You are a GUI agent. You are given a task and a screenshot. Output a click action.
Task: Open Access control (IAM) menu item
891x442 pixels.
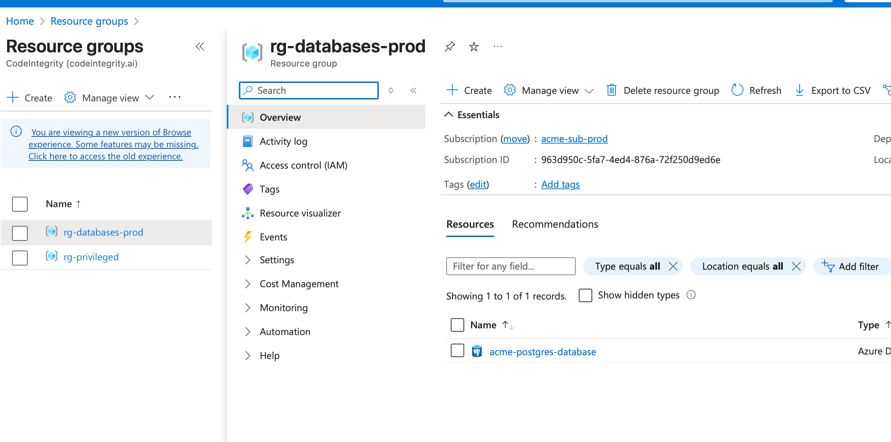[x=303, y=165]
